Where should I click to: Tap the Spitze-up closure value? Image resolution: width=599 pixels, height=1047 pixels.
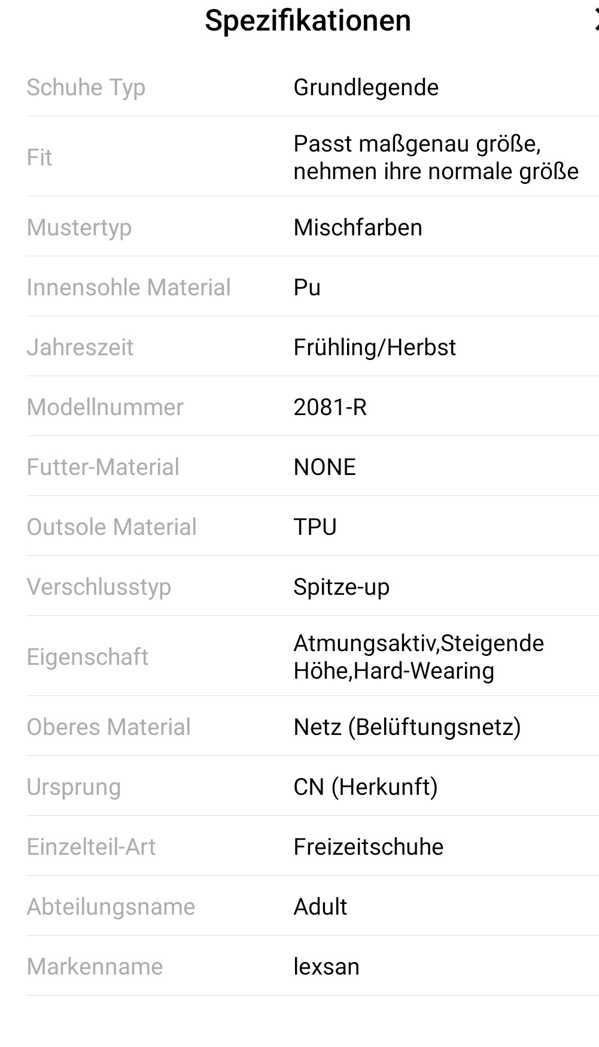(341, 587)
